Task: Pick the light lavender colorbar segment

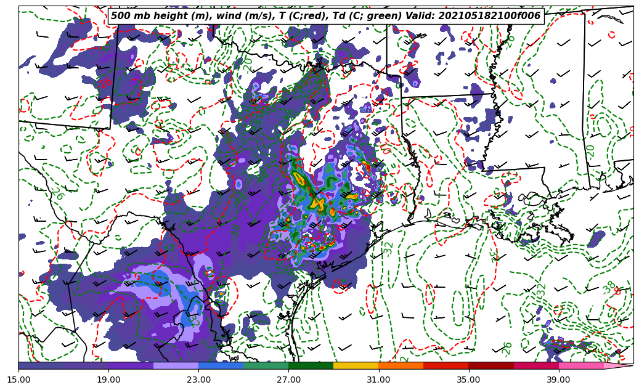Action: (176, 365)
